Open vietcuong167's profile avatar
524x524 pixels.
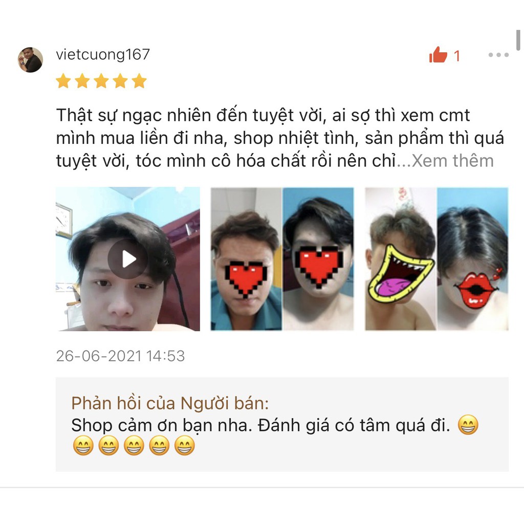point(30,60)
